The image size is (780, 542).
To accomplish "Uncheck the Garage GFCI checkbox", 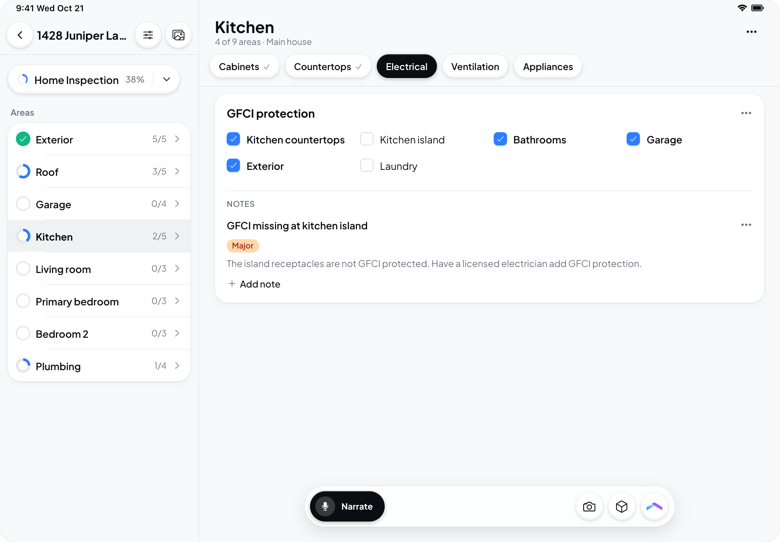I will [x=633, y=139].
